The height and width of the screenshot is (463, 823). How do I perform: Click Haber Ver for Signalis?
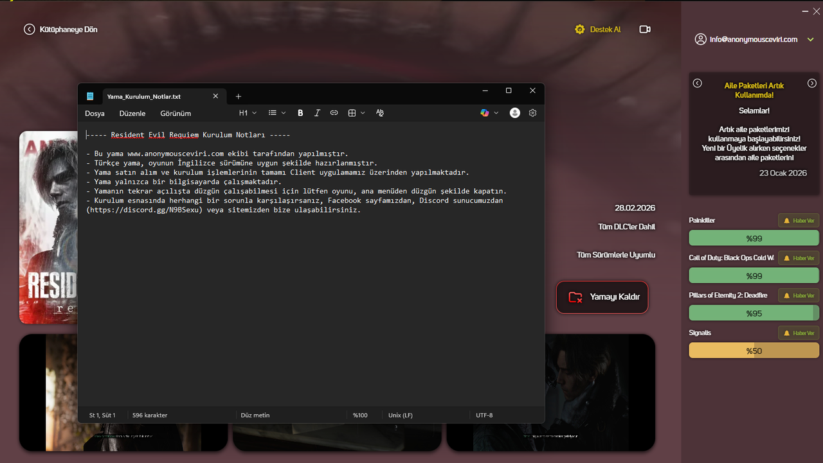pos(799,333)
